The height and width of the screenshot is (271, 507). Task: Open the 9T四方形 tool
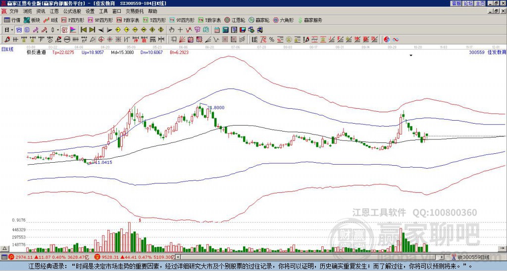[x=182, y=20]
